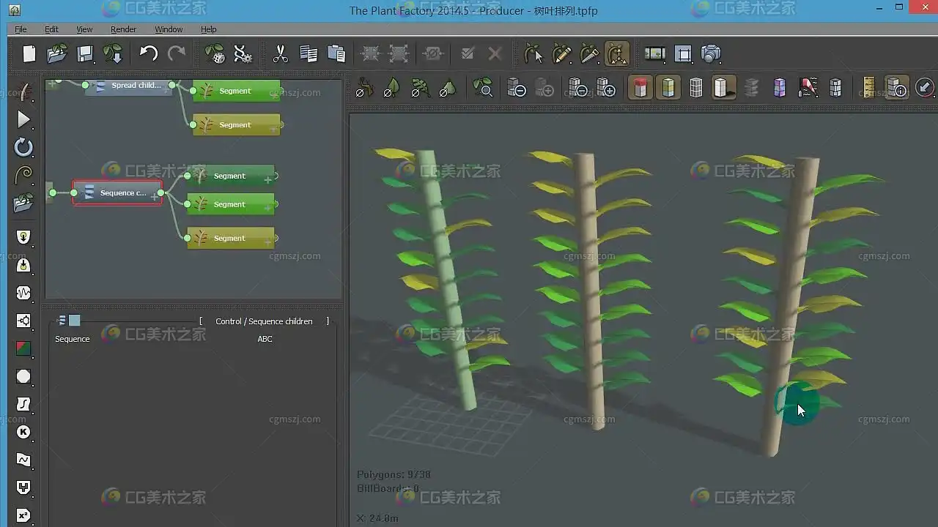Image resolution: width=938 pixels, height=527 pixels.
Task: Select the plant pencil edit tool
Action: (x=561, y=54)
